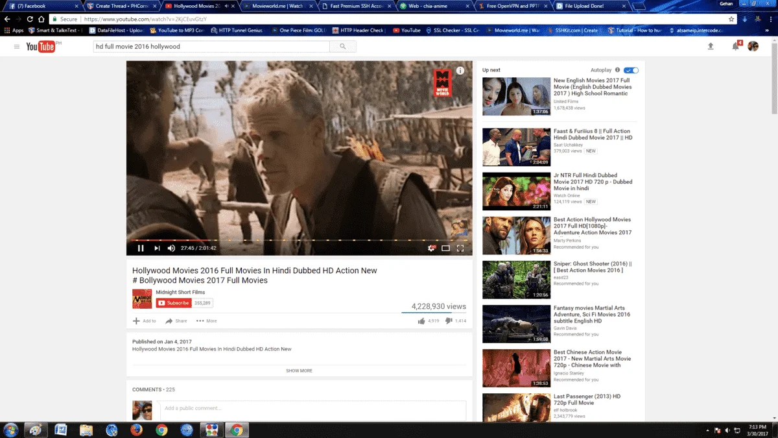Like the video with thumbs up
778x438 pixels.
tap(422, 321)
